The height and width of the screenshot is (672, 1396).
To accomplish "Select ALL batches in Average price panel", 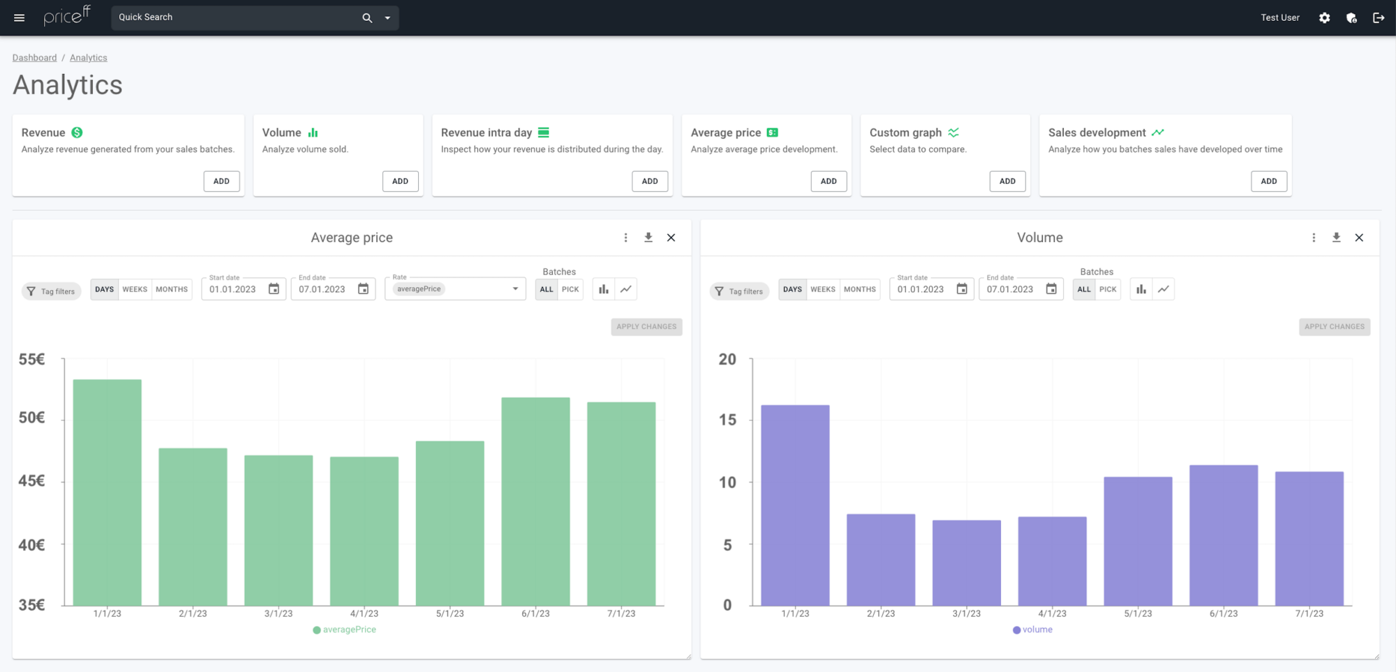I will [x=547, y=289].
